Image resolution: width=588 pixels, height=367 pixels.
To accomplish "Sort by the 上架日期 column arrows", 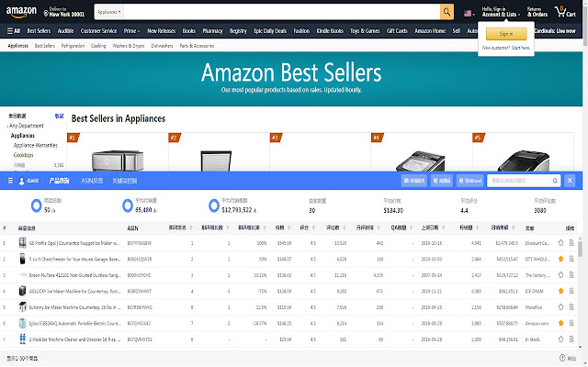I will coord(444,228).
